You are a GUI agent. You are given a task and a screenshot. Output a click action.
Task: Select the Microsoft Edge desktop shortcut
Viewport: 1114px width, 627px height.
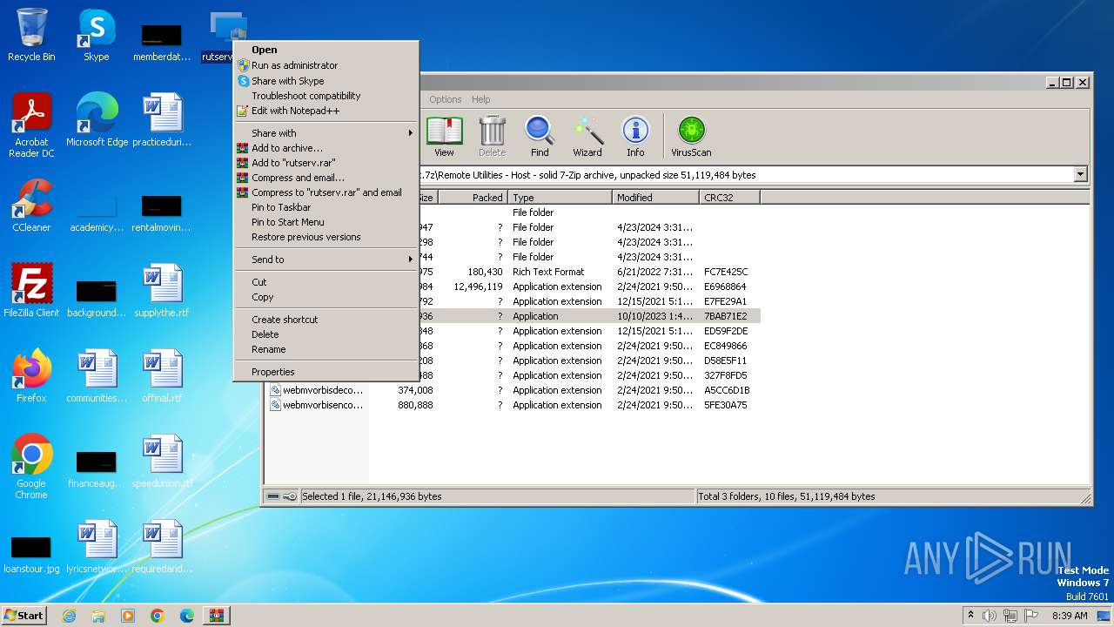pyautogui.click(x=97, y=120)
